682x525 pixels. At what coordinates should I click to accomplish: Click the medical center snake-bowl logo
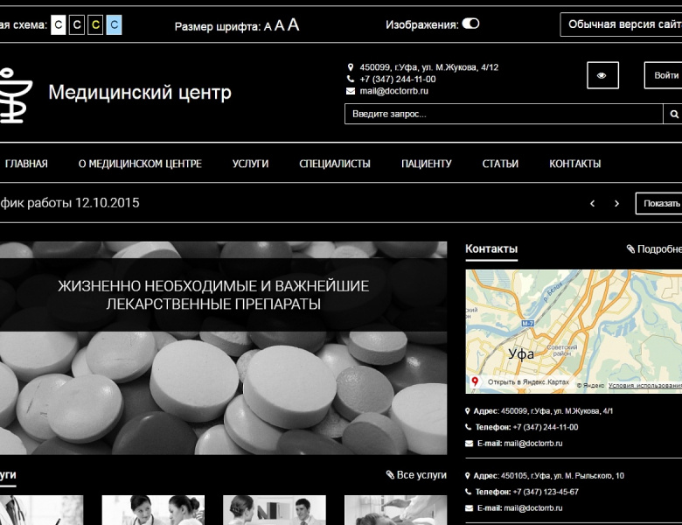pyautogui.click(x=15, y=93)
